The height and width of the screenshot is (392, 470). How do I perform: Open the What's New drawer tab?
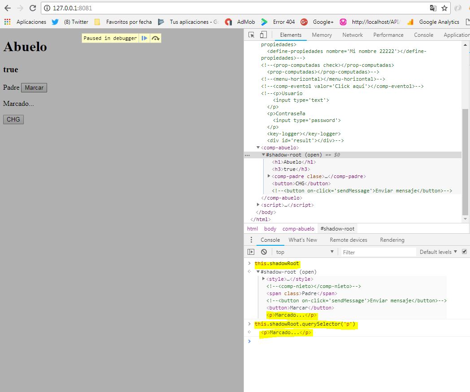[x=303, y=240]
